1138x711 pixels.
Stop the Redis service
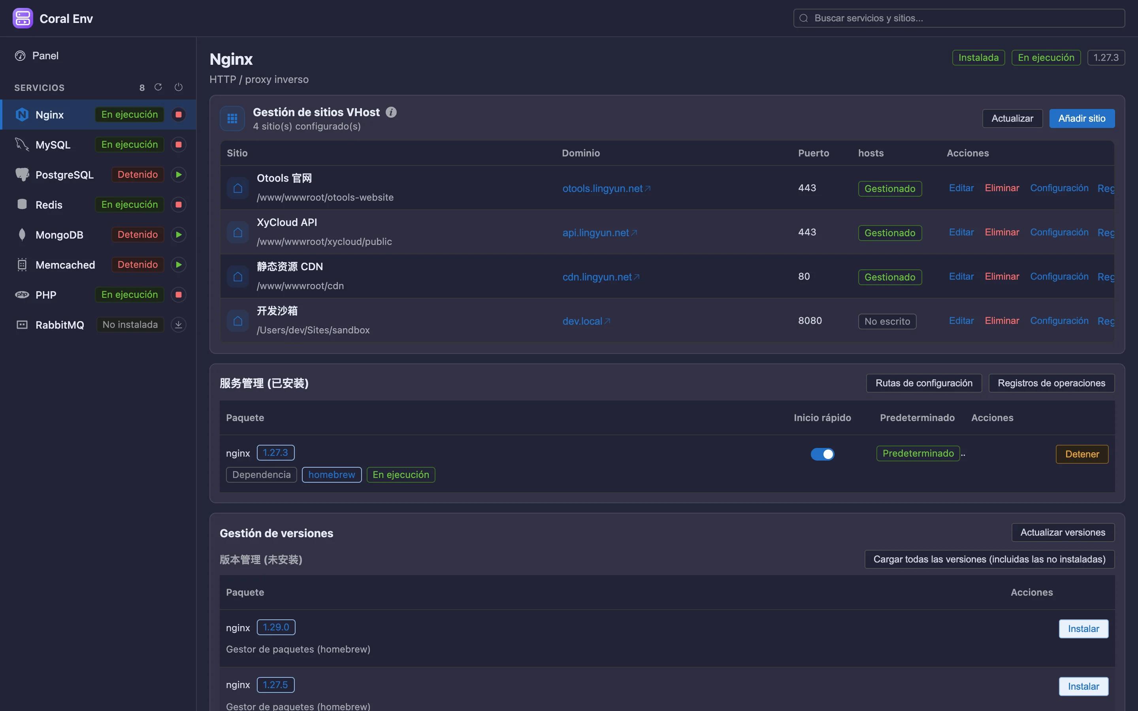pyautogui.click(x=178, y=205)
